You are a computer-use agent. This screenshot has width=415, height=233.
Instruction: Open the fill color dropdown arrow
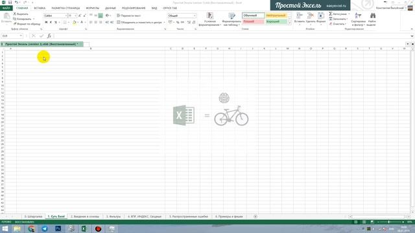[78, 23]
